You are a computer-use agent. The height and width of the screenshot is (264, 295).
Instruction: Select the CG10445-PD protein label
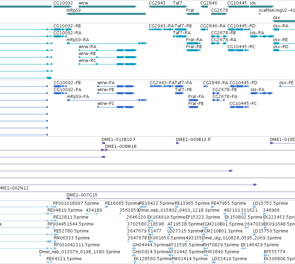[x=243, y=82]
